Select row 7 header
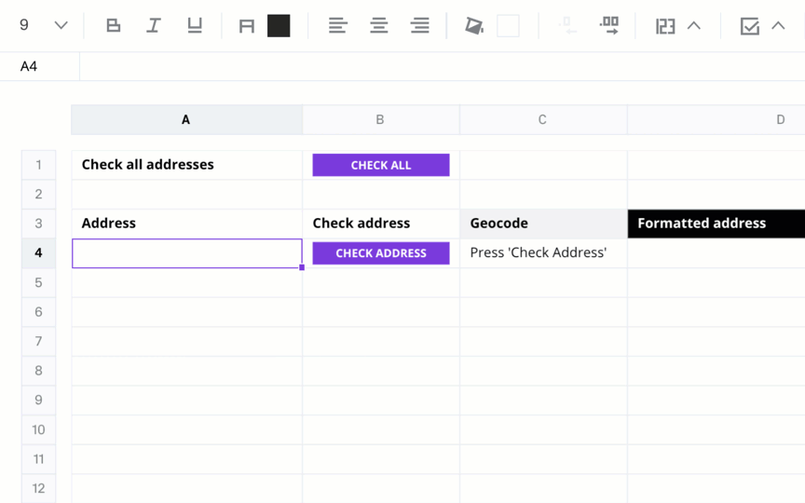Viewport: 805px width, 503px height. coord(38,341)
